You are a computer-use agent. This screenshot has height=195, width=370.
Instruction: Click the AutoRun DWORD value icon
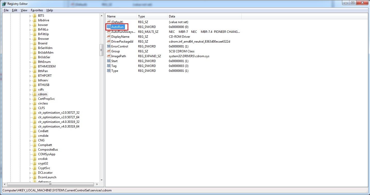pyautogui.click(x=109, y=27)
